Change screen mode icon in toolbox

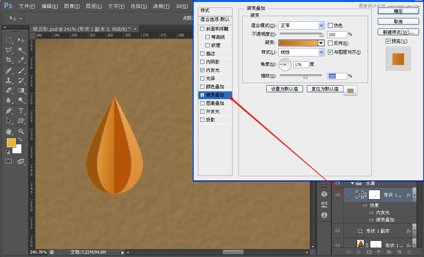tap(21, 162)
